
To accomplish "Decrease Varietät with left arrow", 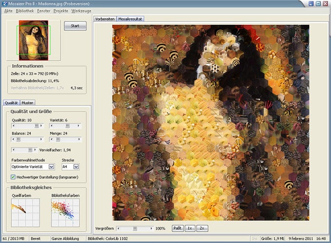I will (52, 126).
